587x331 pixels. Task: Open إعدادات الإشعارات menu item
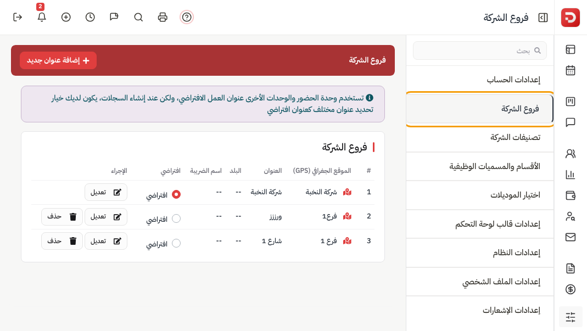pos(479,310)
